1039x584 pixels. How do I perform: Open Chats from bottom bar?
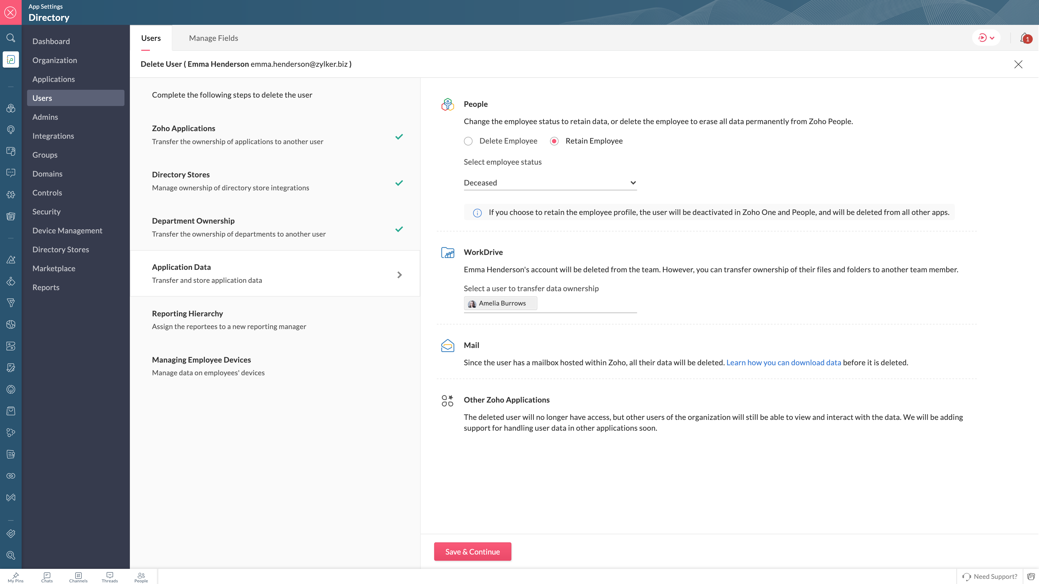47,577
